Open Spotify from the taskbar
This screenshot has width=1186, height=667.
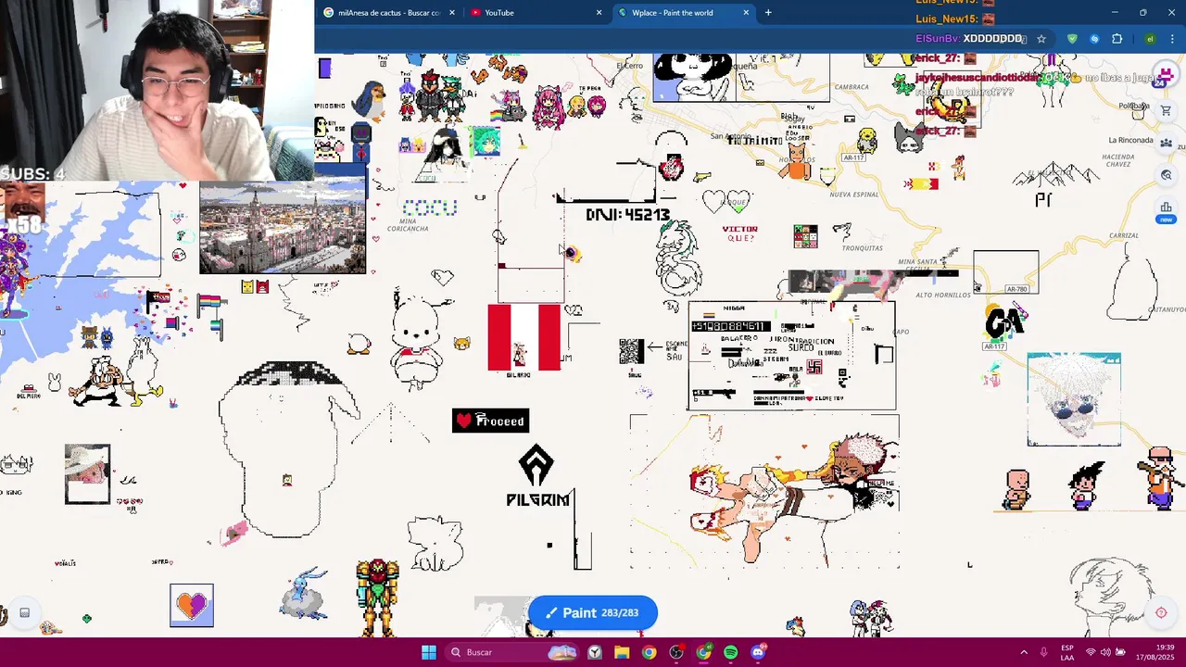click(x=730, y=652)
